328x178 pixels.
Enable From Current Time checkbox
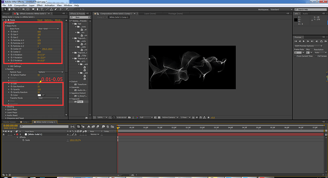(x=295, y=56)
